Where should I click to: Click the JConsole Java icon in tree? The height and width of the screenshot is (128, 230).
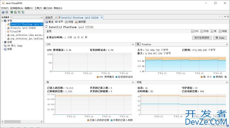tap(8, 28)
